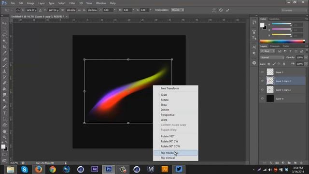Open the Layers panel flyout menu

[x=306, y=46]
